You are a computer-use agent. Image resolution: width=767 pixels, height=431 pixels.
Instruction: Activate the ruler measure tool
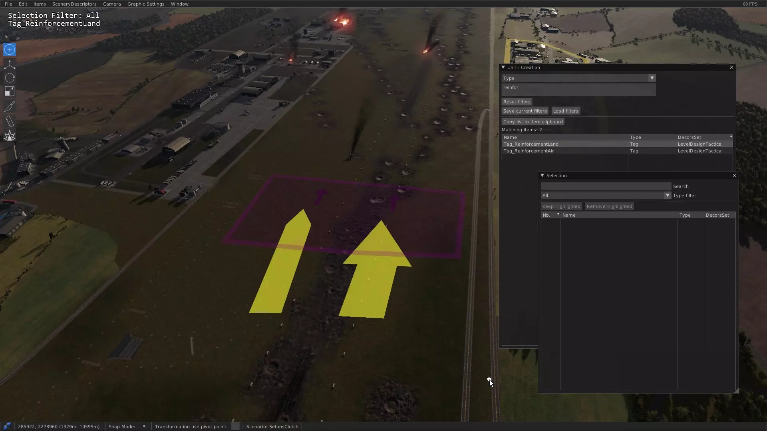tap(10, 121)
